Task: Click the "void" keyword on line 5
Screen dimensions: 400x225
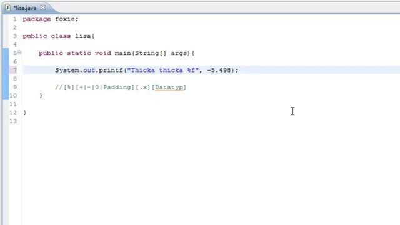Action: pyautogui.click(x=102, y=53)
